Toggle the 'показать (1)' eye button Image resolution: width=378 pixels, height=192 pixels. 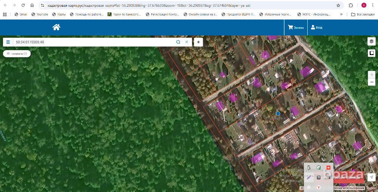tap(17, 54)
